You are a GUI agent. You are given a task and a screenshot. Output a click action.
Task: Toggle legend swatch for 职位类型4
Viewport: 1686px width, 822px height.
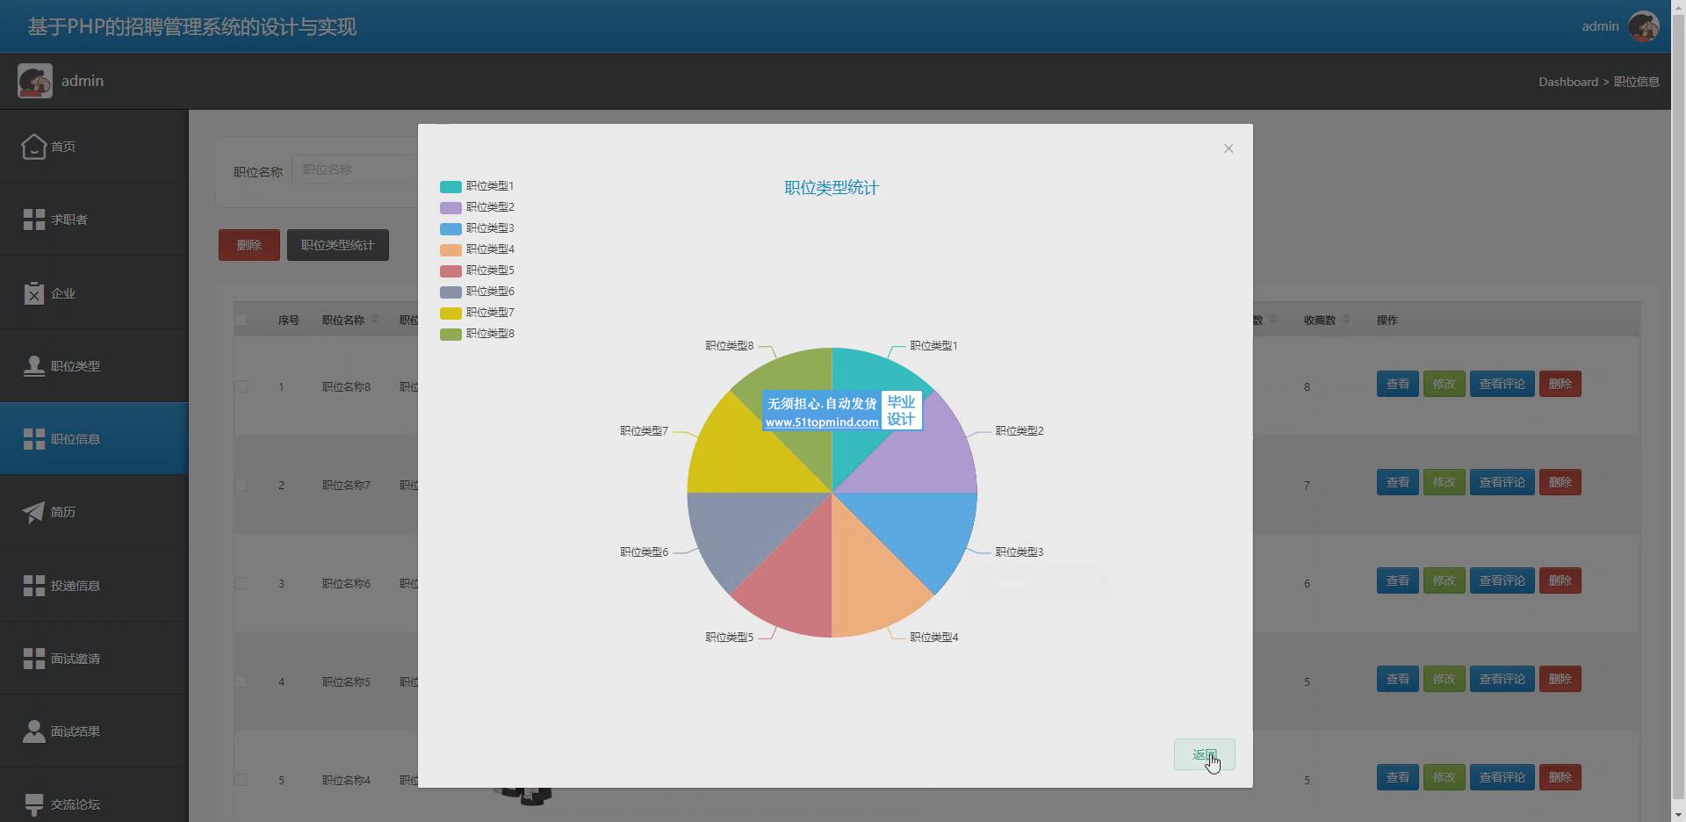(x=450, y=249)
